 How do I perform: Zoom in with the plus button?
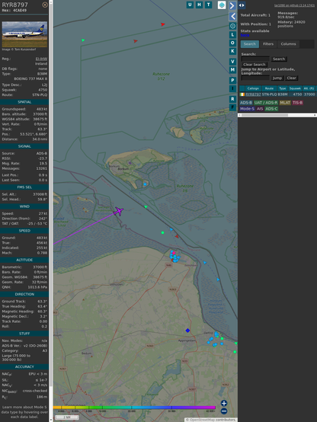tap(224, 403)
